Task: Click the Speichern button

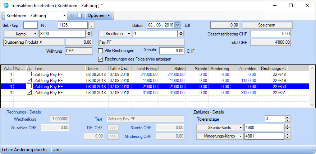Action: pyautogui.click(x=266, y=25)
